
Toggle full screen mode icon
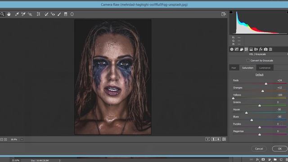point(223,14)
